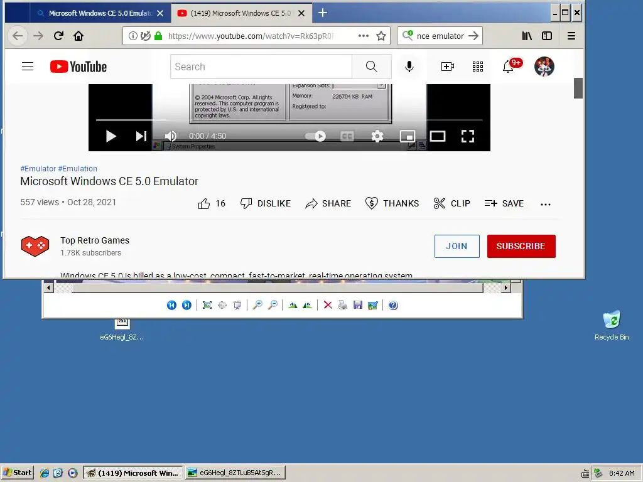Delete image with red X icon
Image resolution: width=643 pixels, height=482 pixels.
[x=328, y=305]
